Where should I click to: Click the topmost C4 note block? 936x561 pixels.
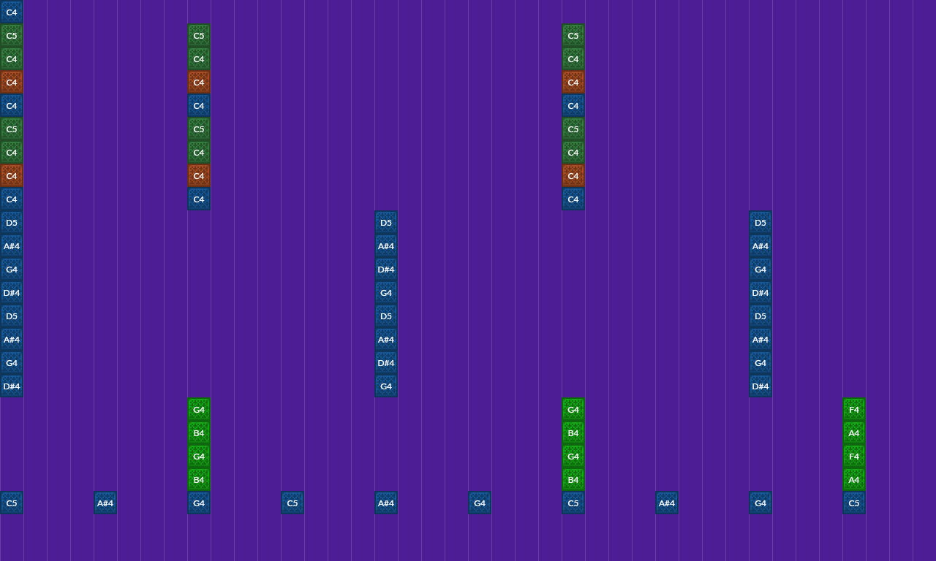pyautogui.click(x=12, y=12)
